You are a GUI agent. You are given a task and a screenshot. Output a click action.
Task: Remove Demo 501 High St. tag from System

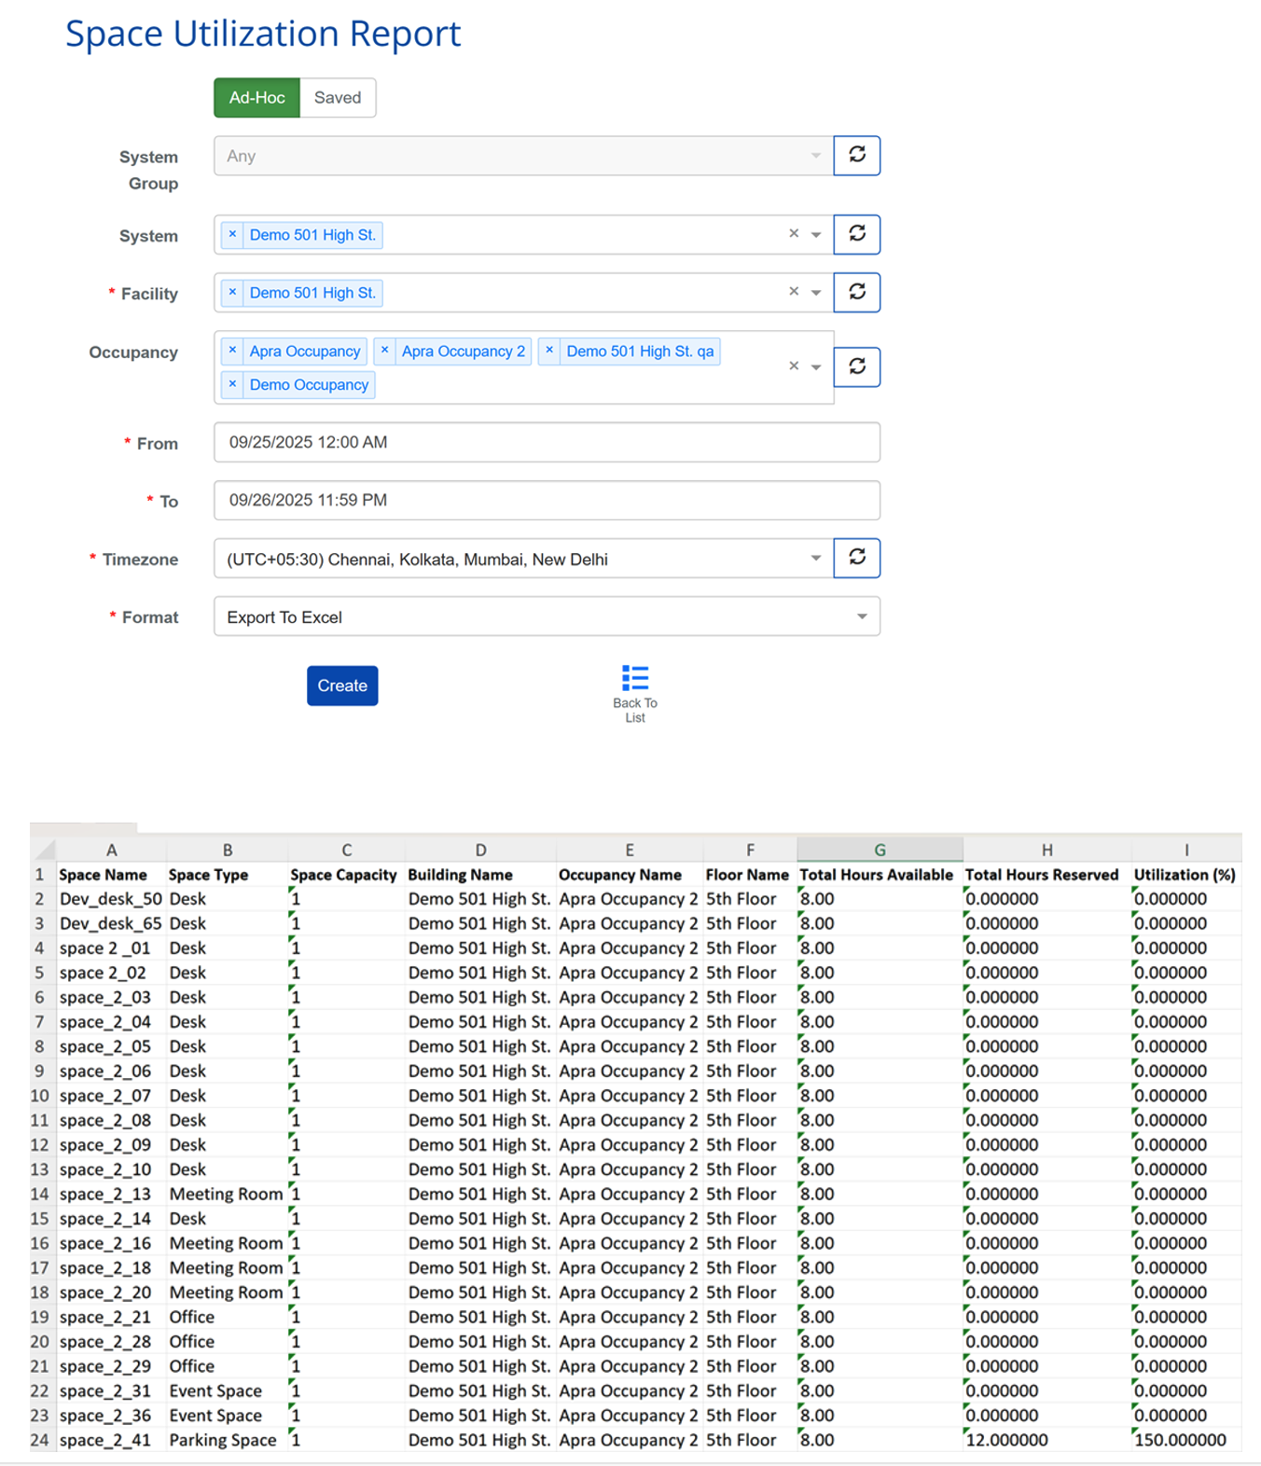point(232,235)
